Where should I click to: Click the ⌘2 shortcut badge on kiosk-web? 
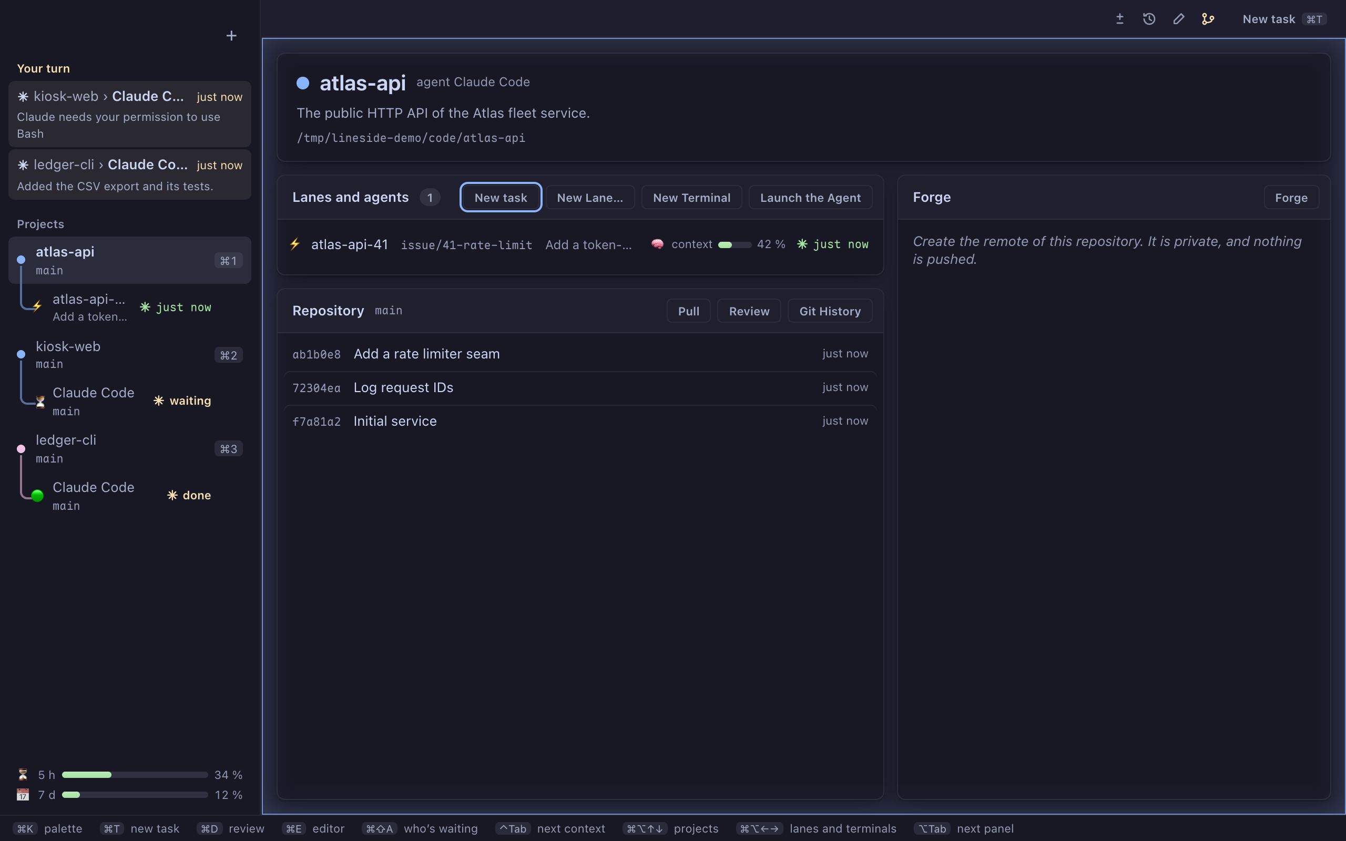(228, 355)
